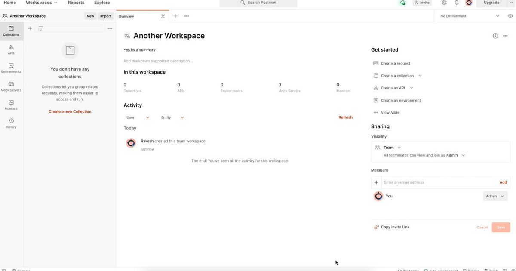This screenshot has height=271, width=516.
Task: Open the History sidebar panel
Action: (11, 124)
